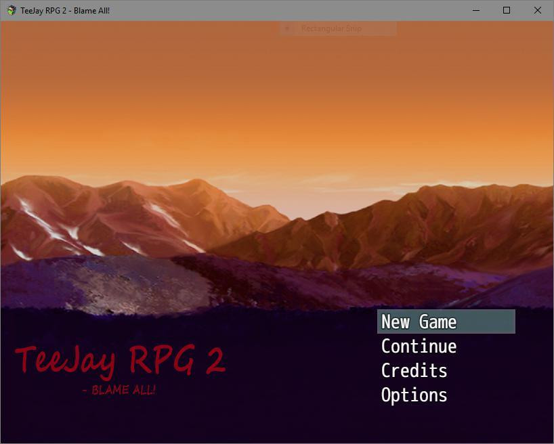Minimize the TeeJay RPG 2 window

point(476,10)
